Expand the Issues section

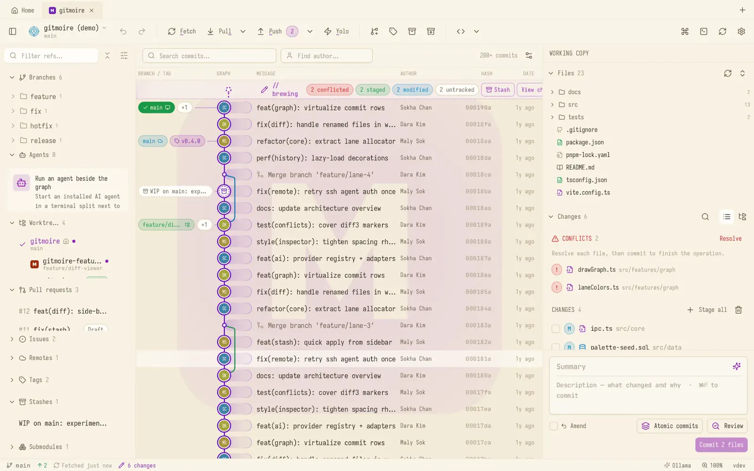pyautogui.click(x=12, y=339)
